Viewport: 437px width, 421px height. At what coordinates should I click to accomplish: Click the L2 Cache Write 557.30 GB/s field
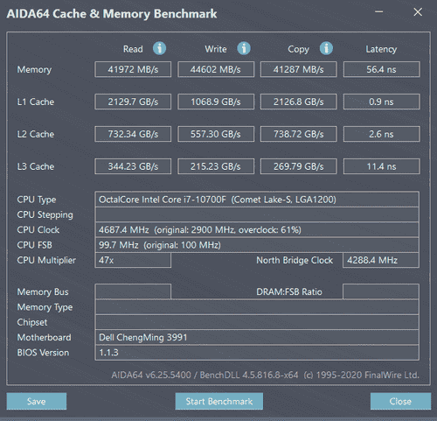click(216, 134)
